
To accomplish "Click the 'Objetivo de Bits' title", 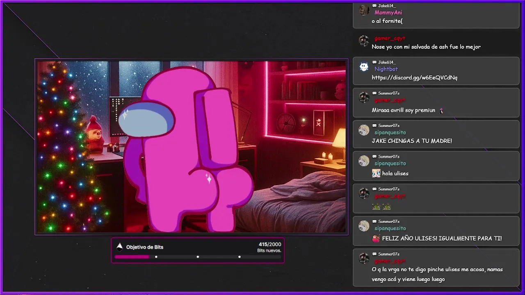I will click(x=145, y=247).
